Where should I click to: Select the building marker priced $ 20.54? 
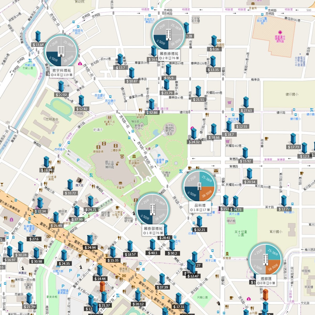tap(249, 174)
